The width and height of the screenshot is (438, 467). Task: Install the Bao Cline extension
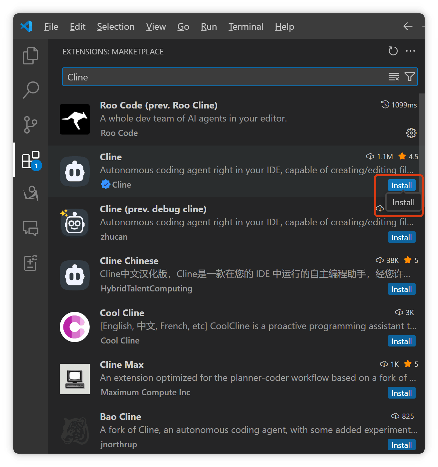click(401, 445)
